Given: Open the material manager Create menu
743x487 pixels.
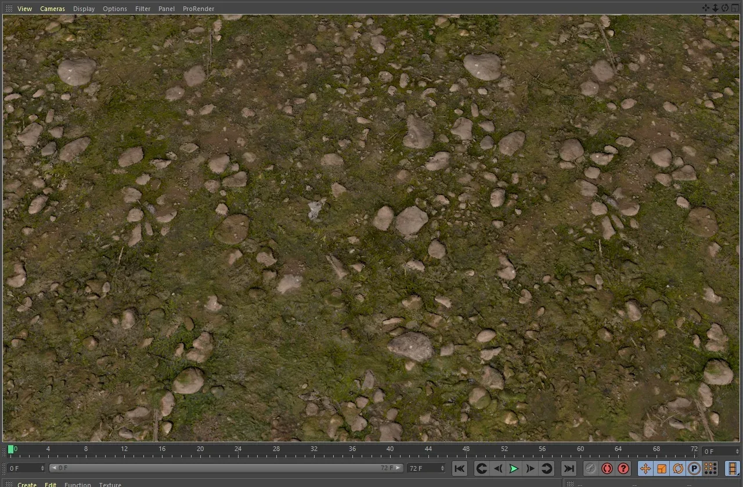Looking at the screenshot, I should pyautogui.click(x=27, y=484).
